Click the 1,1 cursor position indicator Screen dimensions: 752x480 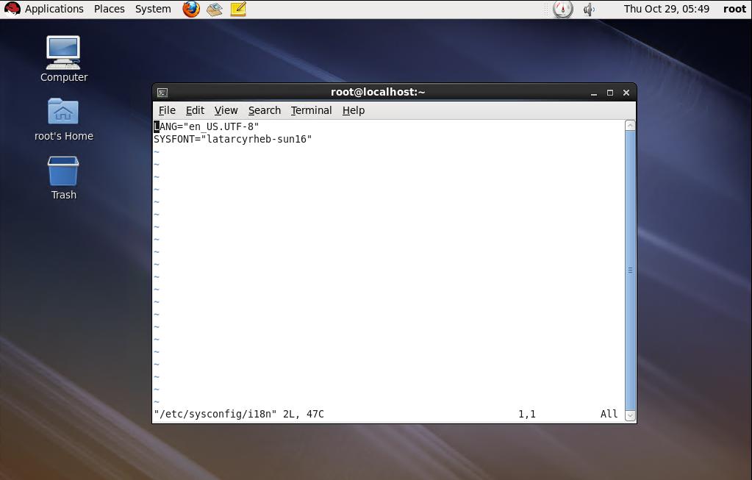(x=527, y=414)
